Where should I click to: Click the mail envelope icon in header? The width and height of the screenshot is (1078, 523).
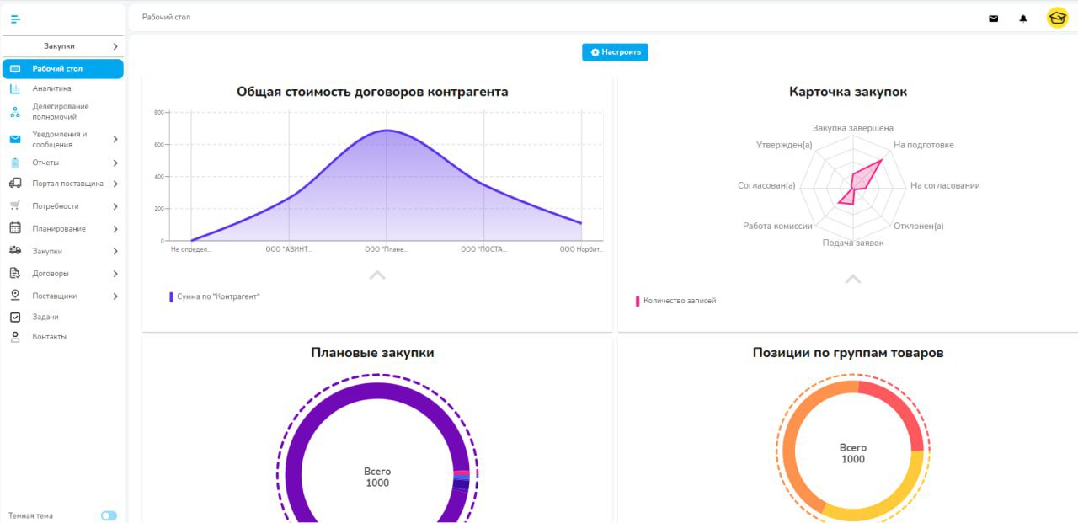pyautogui.click(x=993, y=18)
